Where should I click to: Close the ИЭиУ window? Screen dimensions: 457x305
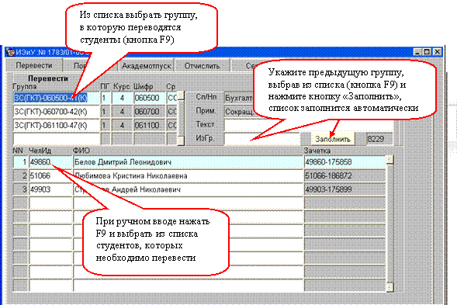coord(437,52)
